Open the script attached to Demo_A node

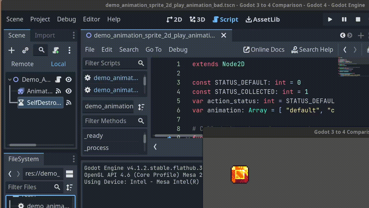point(57,79)
